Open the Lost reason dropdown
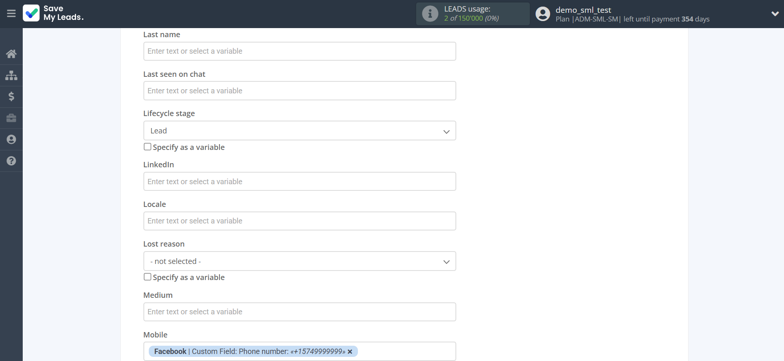Viewport: 784px width, 361px height. pos(299,261)
